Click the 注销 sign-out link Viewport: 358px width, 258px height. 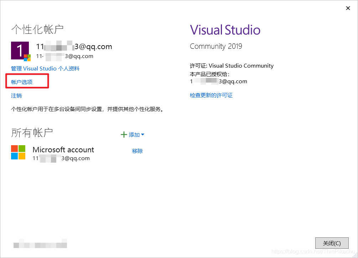coord(16,96)
